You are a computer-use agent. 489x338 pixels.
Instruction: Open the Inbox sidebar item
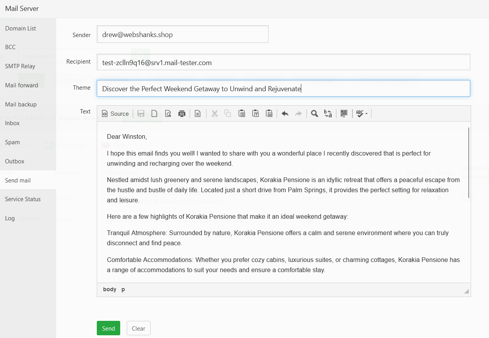pyautogui.click(x=28, y=123)
